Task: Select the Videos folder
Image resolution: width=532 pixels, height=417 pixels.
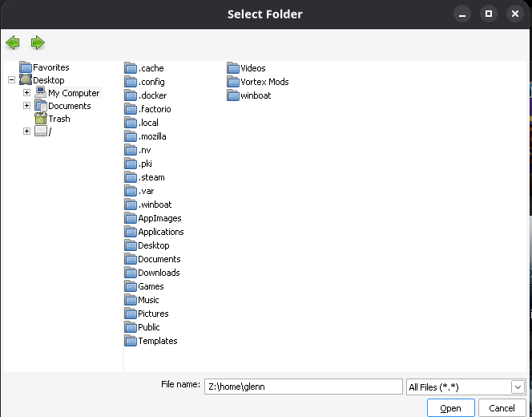Action: point(252,68)
